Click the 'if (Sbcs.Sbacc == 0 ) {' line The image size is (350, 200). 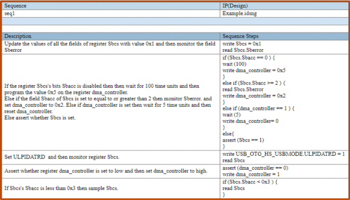click(249, 58)
